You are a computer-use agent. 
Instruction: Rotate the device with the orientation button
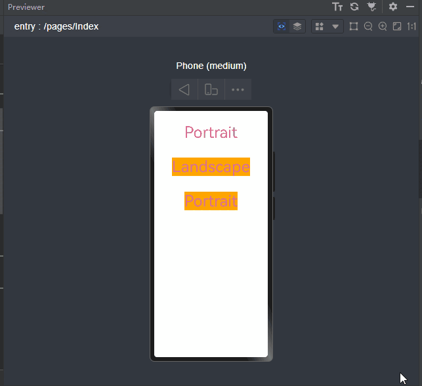coord(211,89)
